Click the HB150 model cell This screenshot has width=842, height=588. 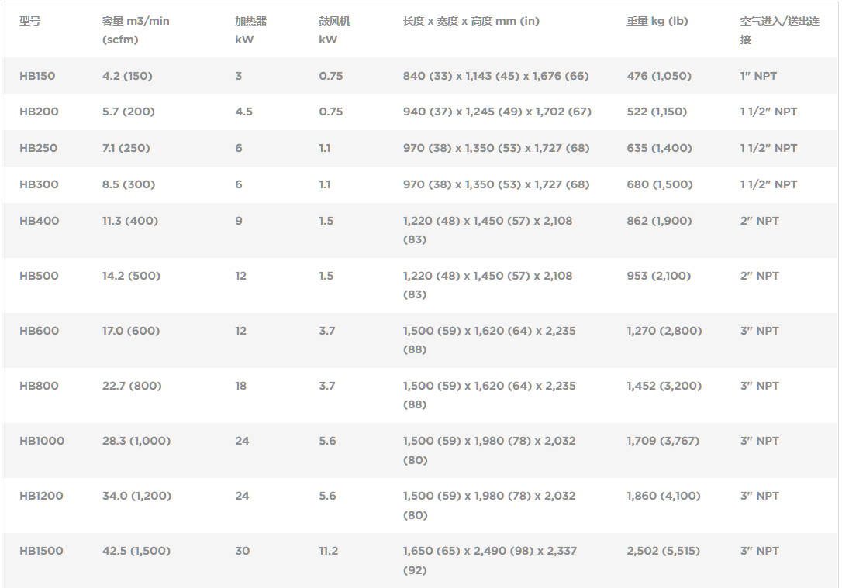point(37,76)
